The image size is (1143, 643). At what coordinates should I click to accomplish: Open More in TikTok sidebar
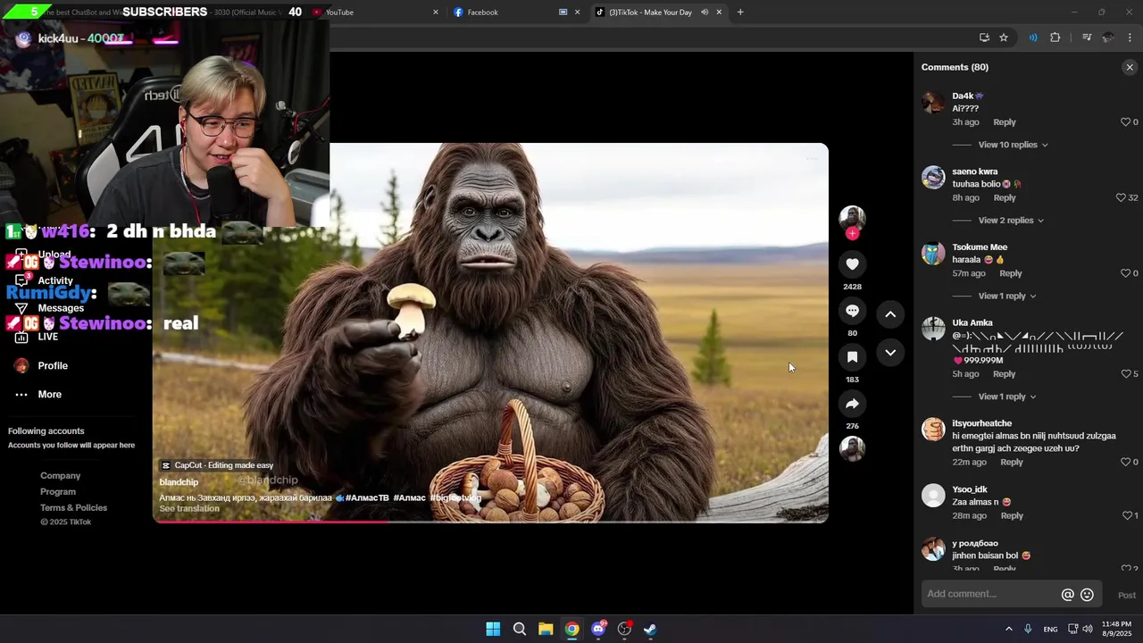point(38,395)
